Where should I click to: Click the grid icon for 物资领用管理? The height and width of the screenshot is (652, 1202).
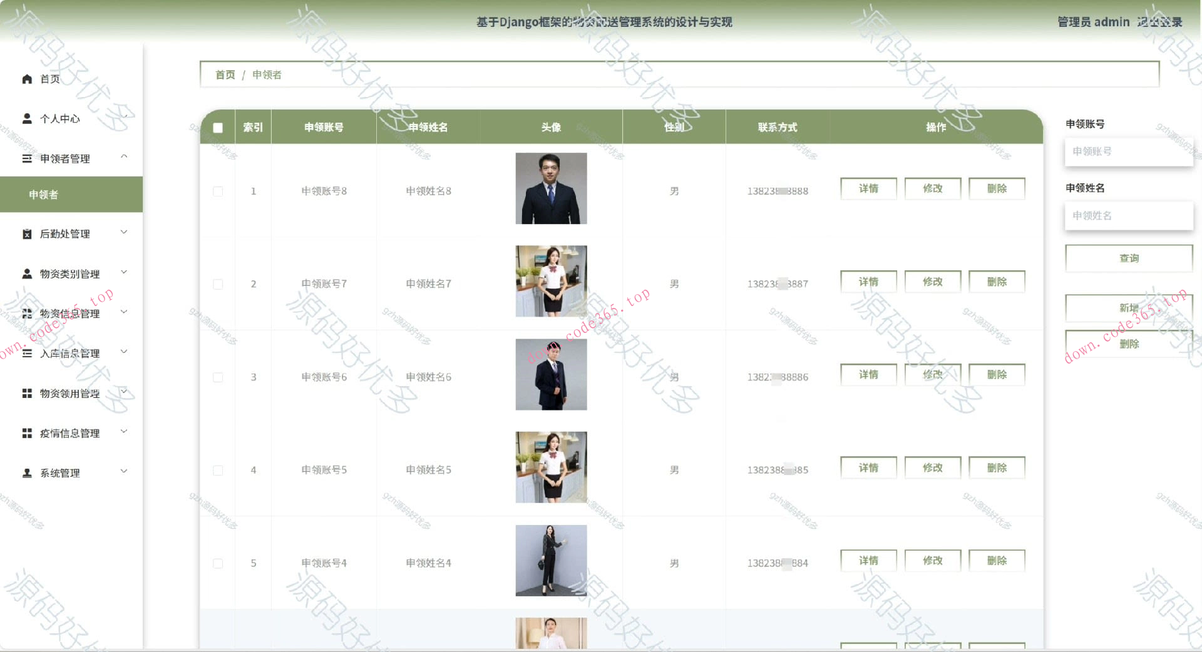(x=27, y=393)
